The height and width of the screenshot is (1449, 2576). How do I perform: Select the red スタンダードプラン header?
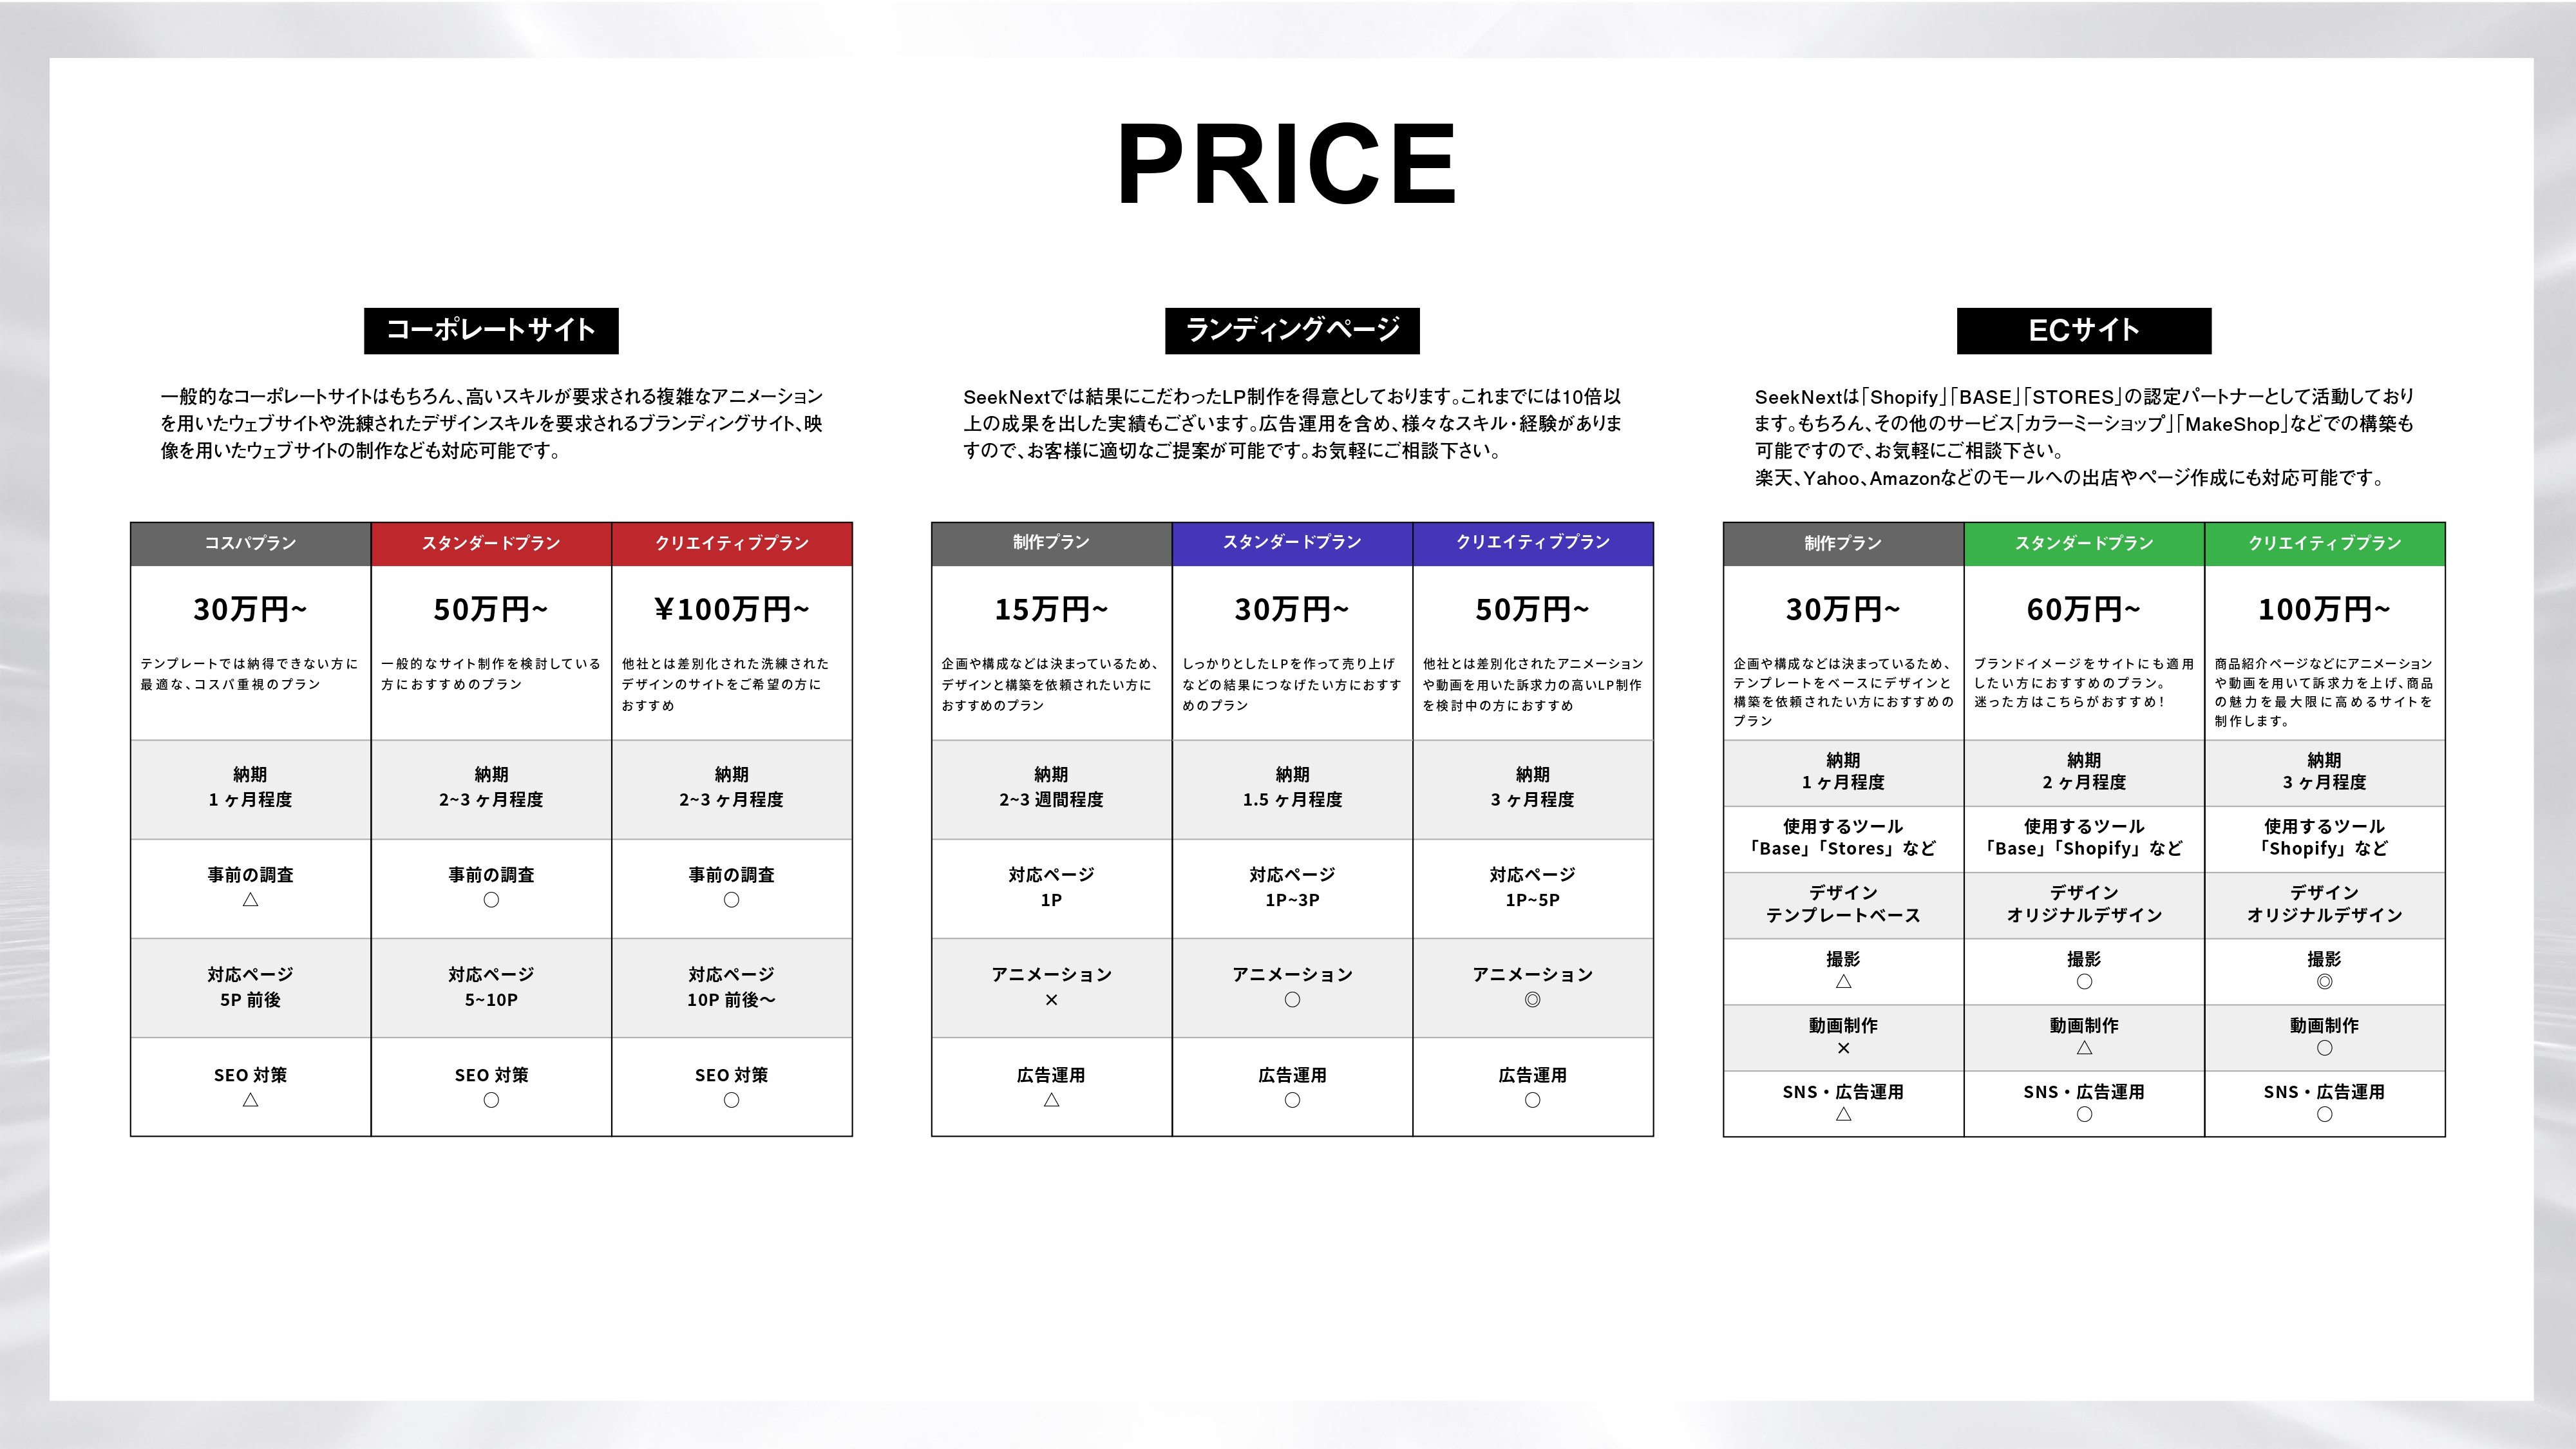point(491,543)
